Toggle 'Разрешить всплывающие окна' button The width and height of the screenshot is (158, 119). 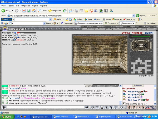tap(89, 23)
